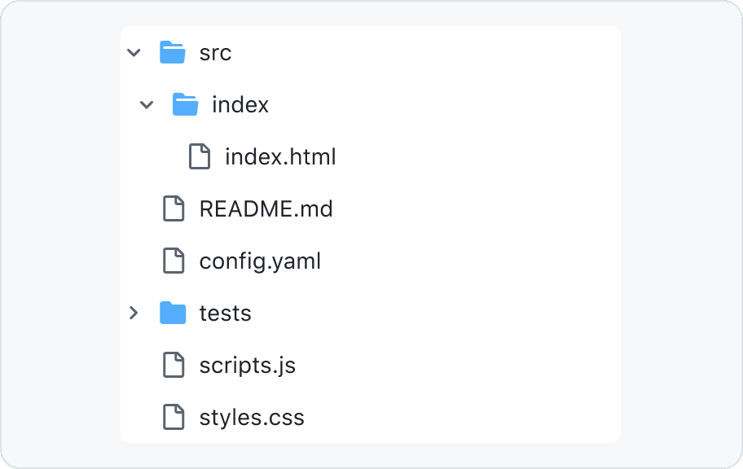Viewport: 743px width, 469px height.
Task: Select the tests folder label
Action: (226, 313)
